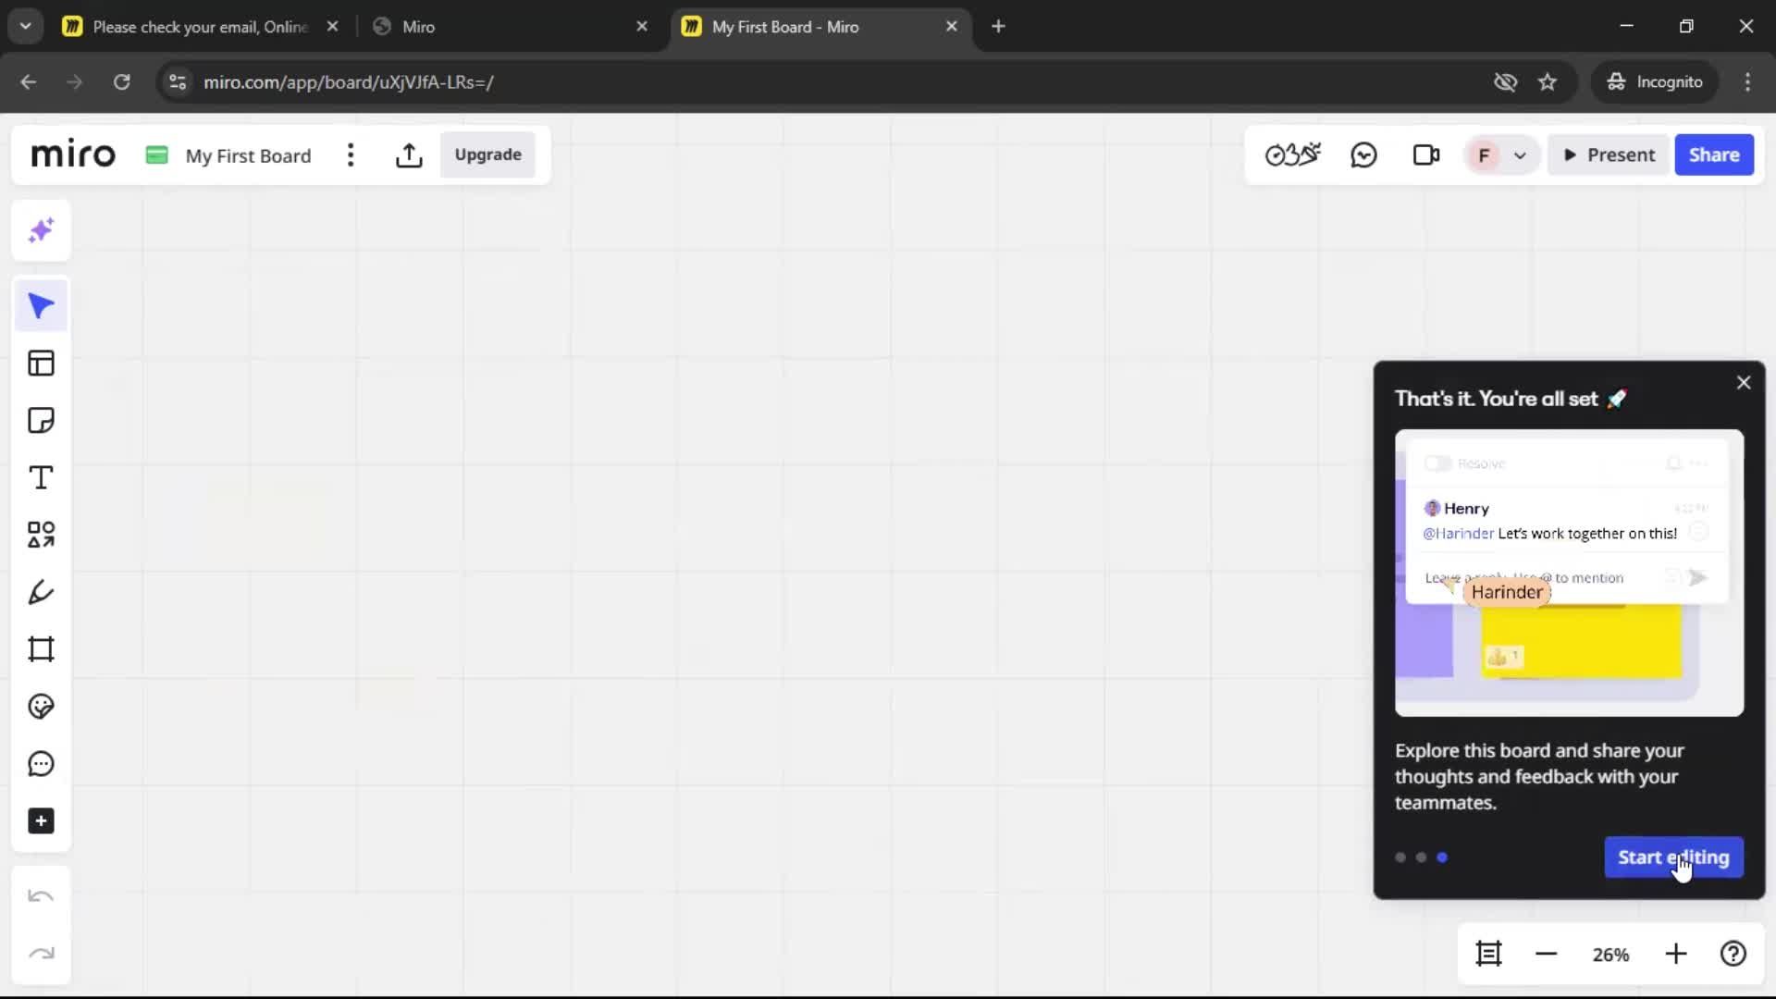Click the Undo arrow
1776x999 pixels.
click(x=41, y=896)
